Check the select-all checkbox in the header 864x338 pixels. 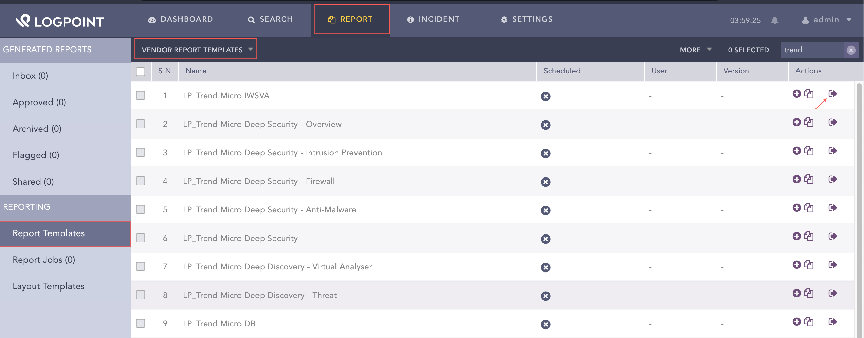point(140,72)
